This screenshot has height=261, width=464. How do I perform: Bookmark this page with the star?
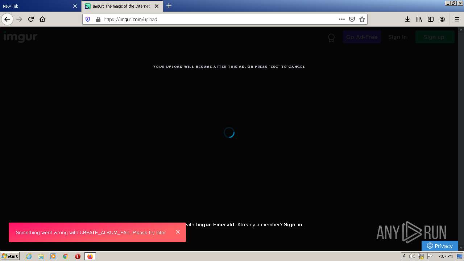coord(362,19)
